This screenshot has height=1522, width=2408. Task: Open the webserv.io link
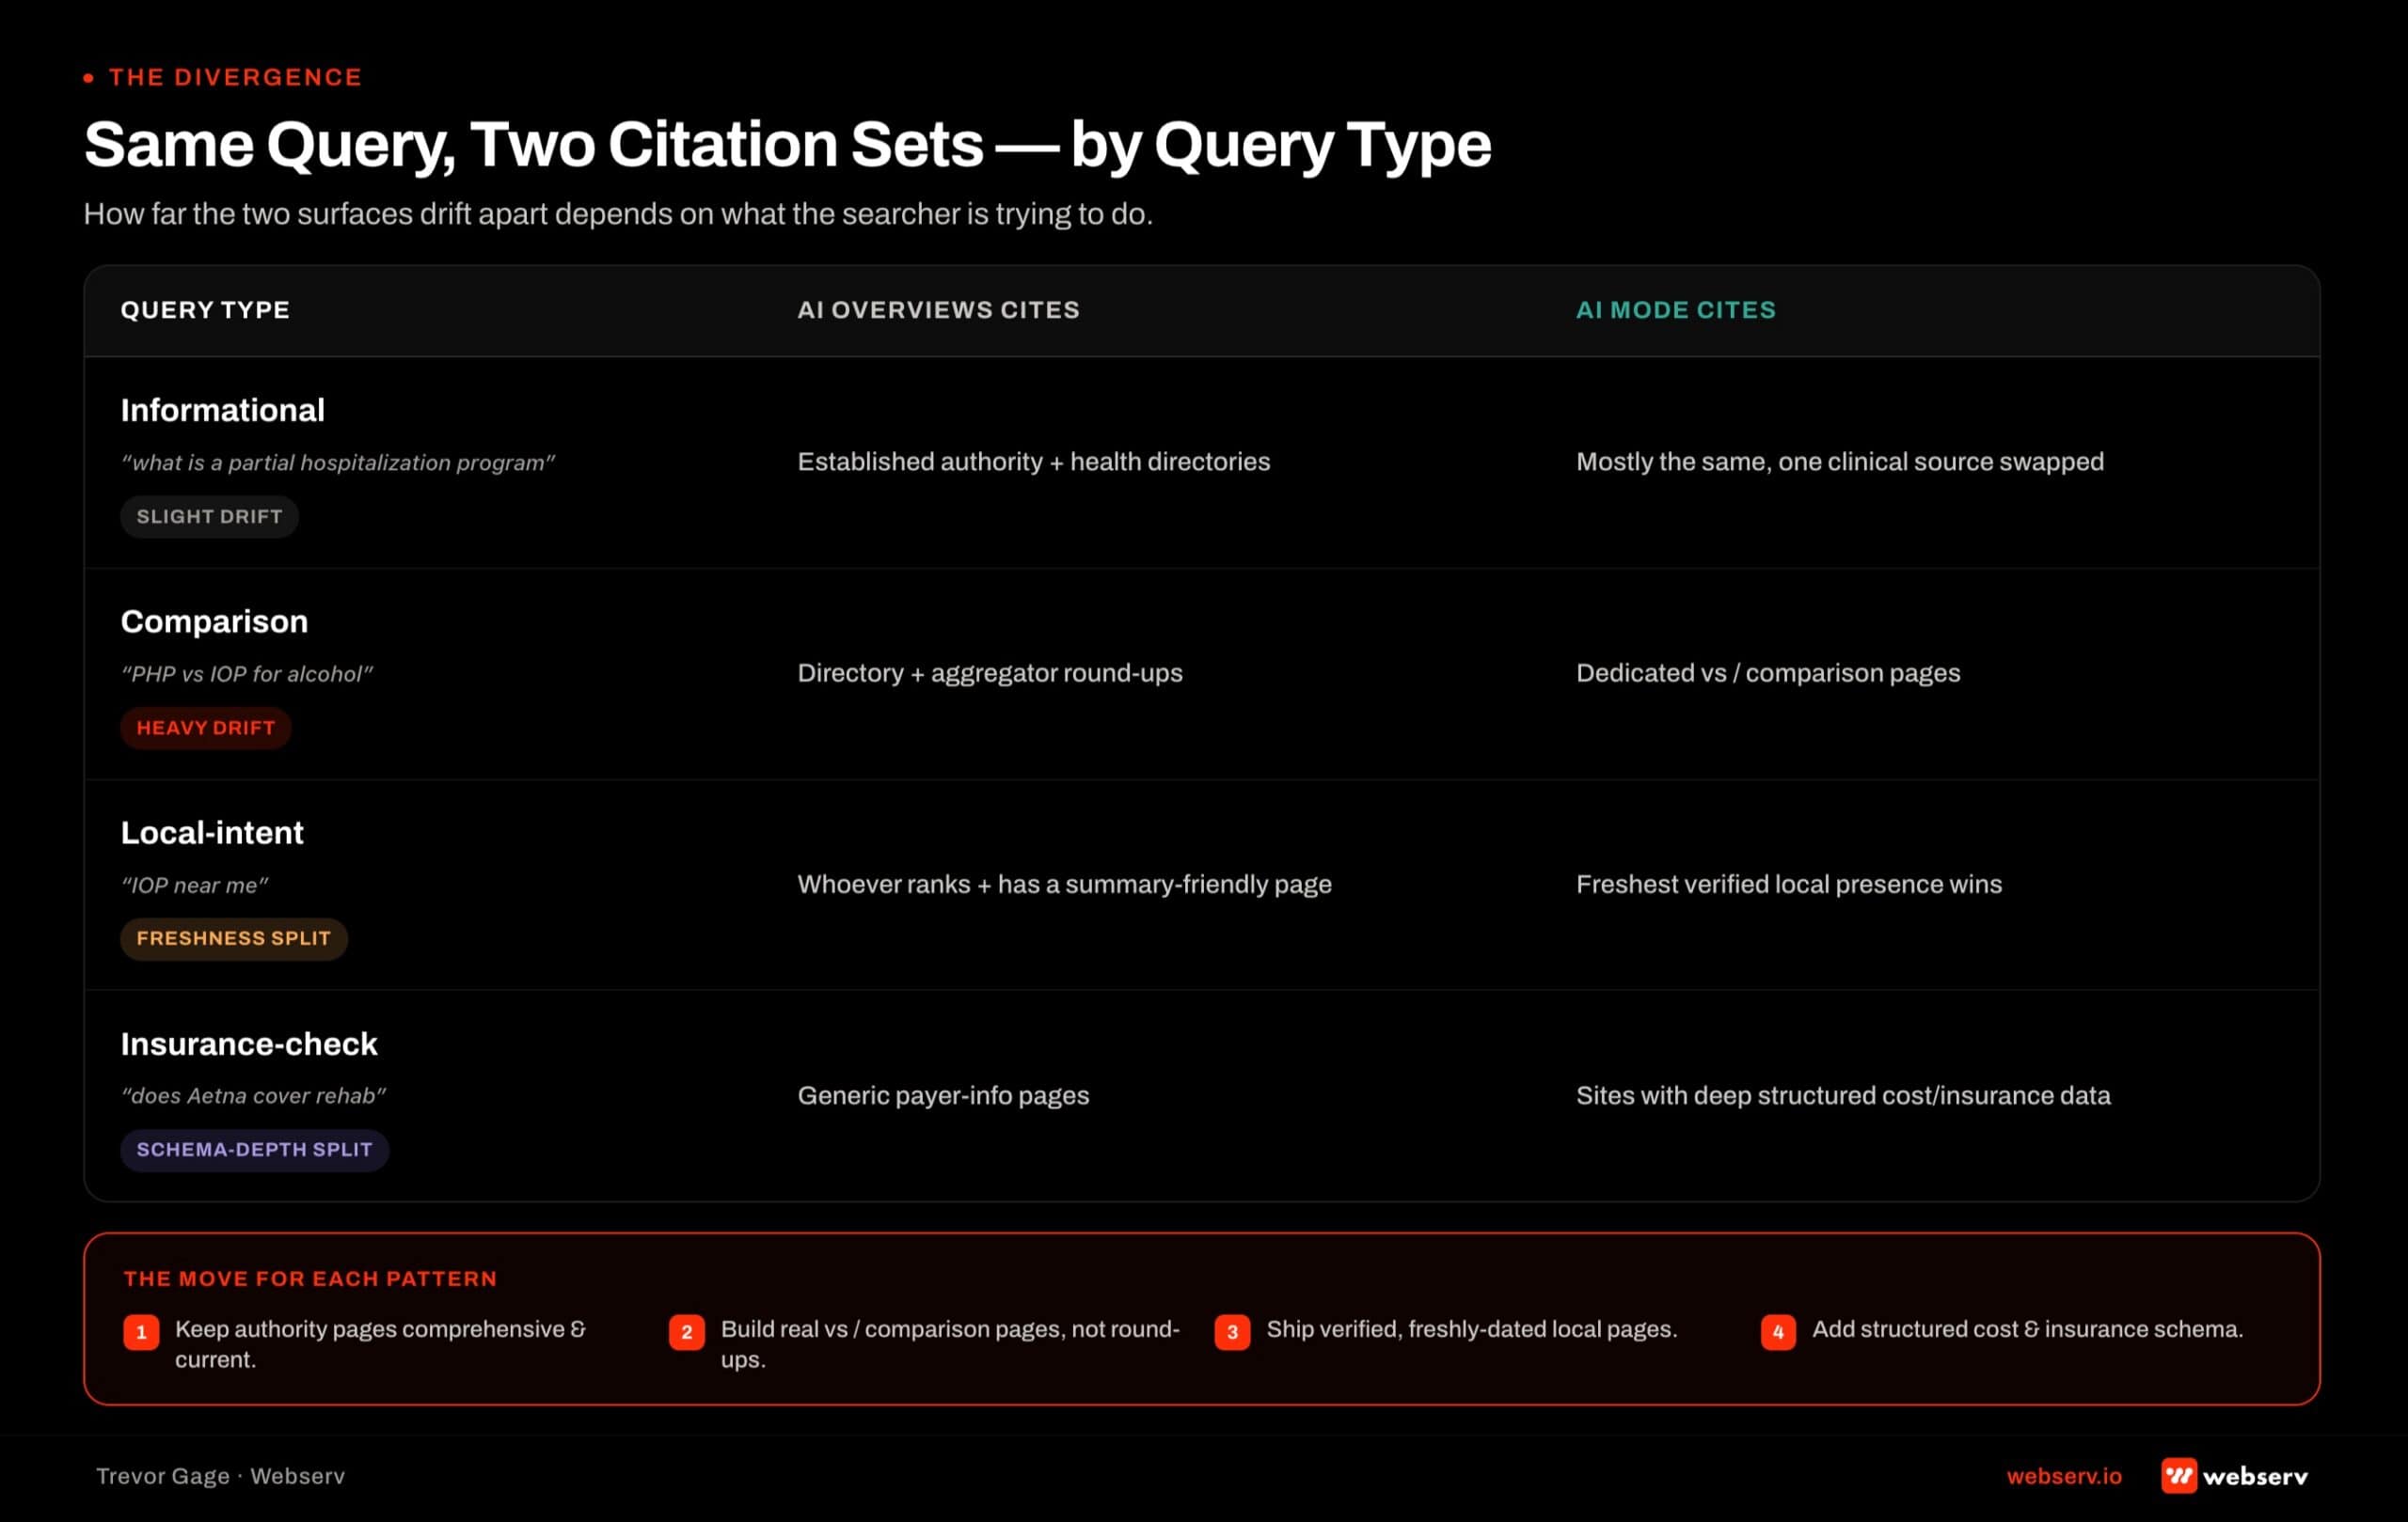tap(2064, 1476)
